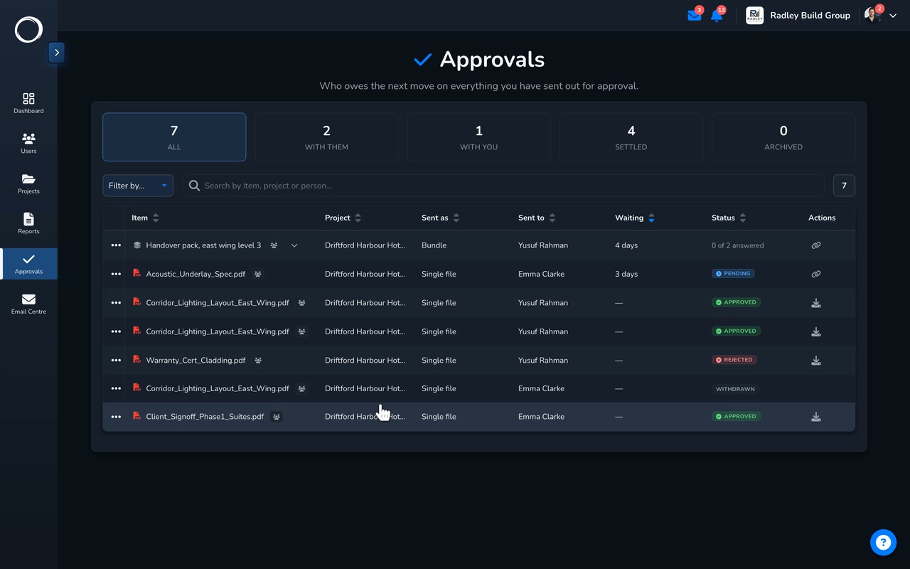
Task: Sort by the Status column
Action: pos(729,218)
